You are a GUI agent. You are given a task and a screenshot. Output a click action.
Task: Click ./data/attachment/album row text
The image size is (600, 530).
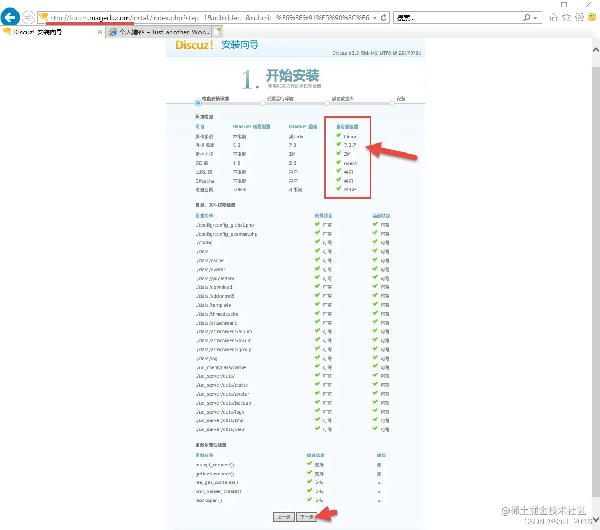[223, 331]
